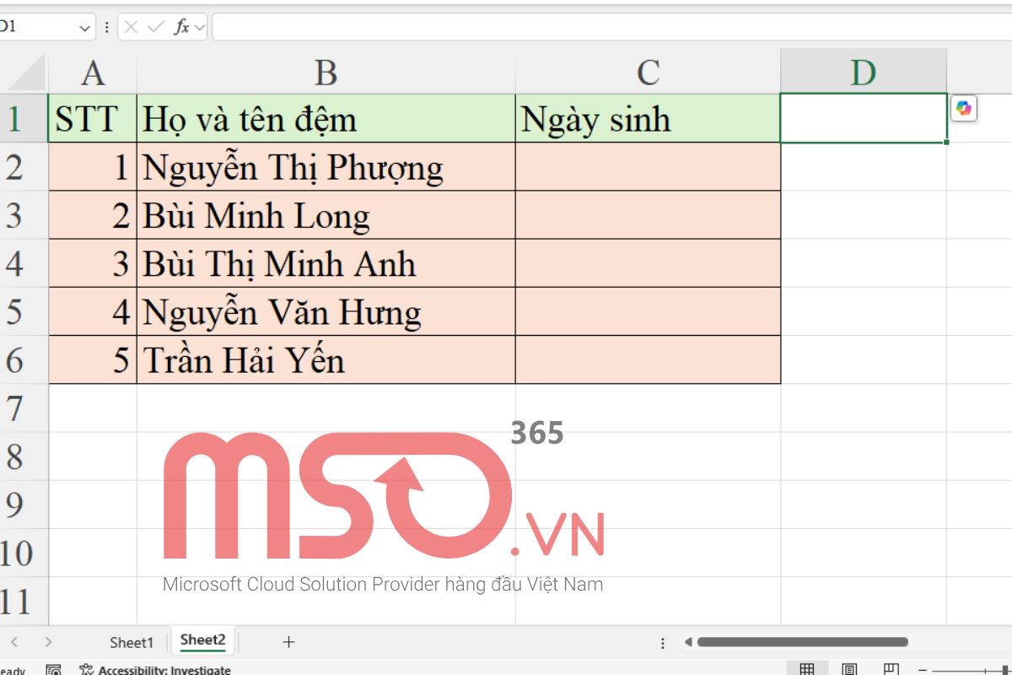
Task: Open the Copilot icon beside cell D1
Action: [964, 109]
